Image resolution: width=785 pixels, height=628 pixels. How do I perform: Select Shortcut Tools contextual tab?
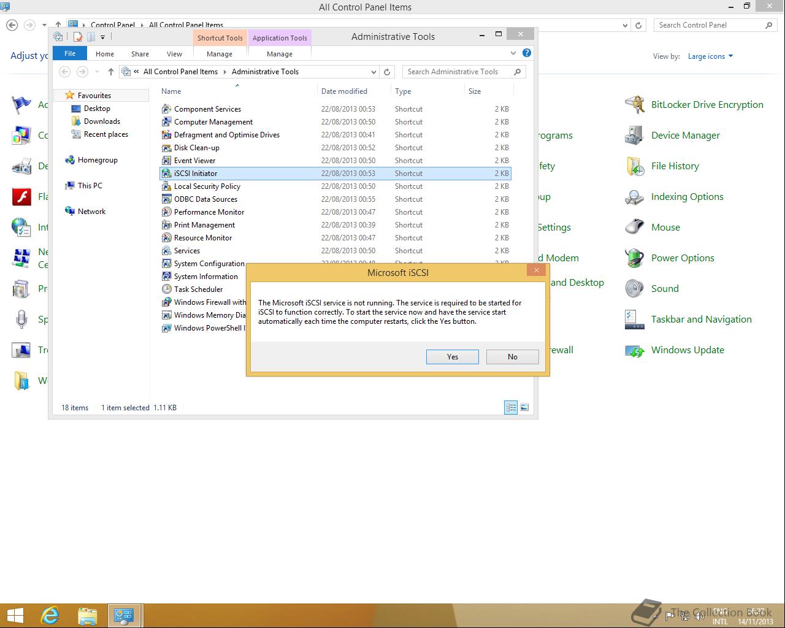click(220, 38)
